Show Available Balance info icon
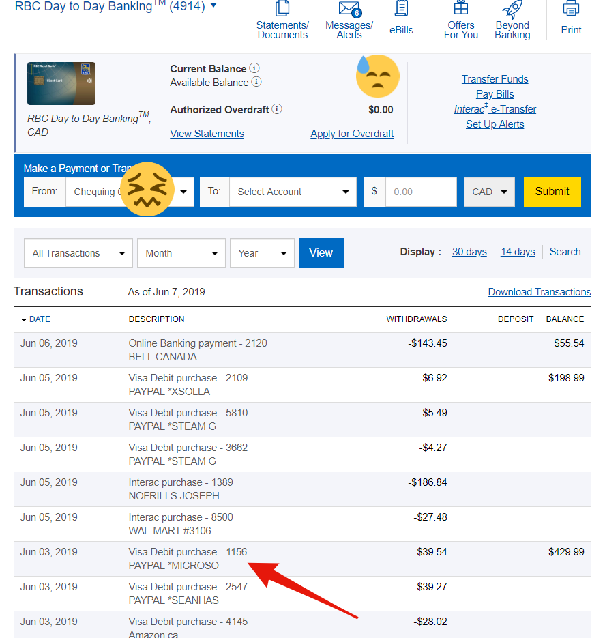Viewport: 605px width, 638px height. [x=256, y=82]
